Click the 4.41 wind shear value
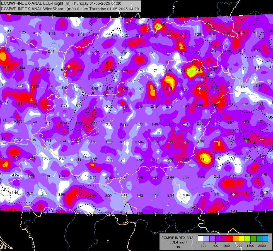The width and height of the screenshot is (273, 251). (x=199, y=70)
